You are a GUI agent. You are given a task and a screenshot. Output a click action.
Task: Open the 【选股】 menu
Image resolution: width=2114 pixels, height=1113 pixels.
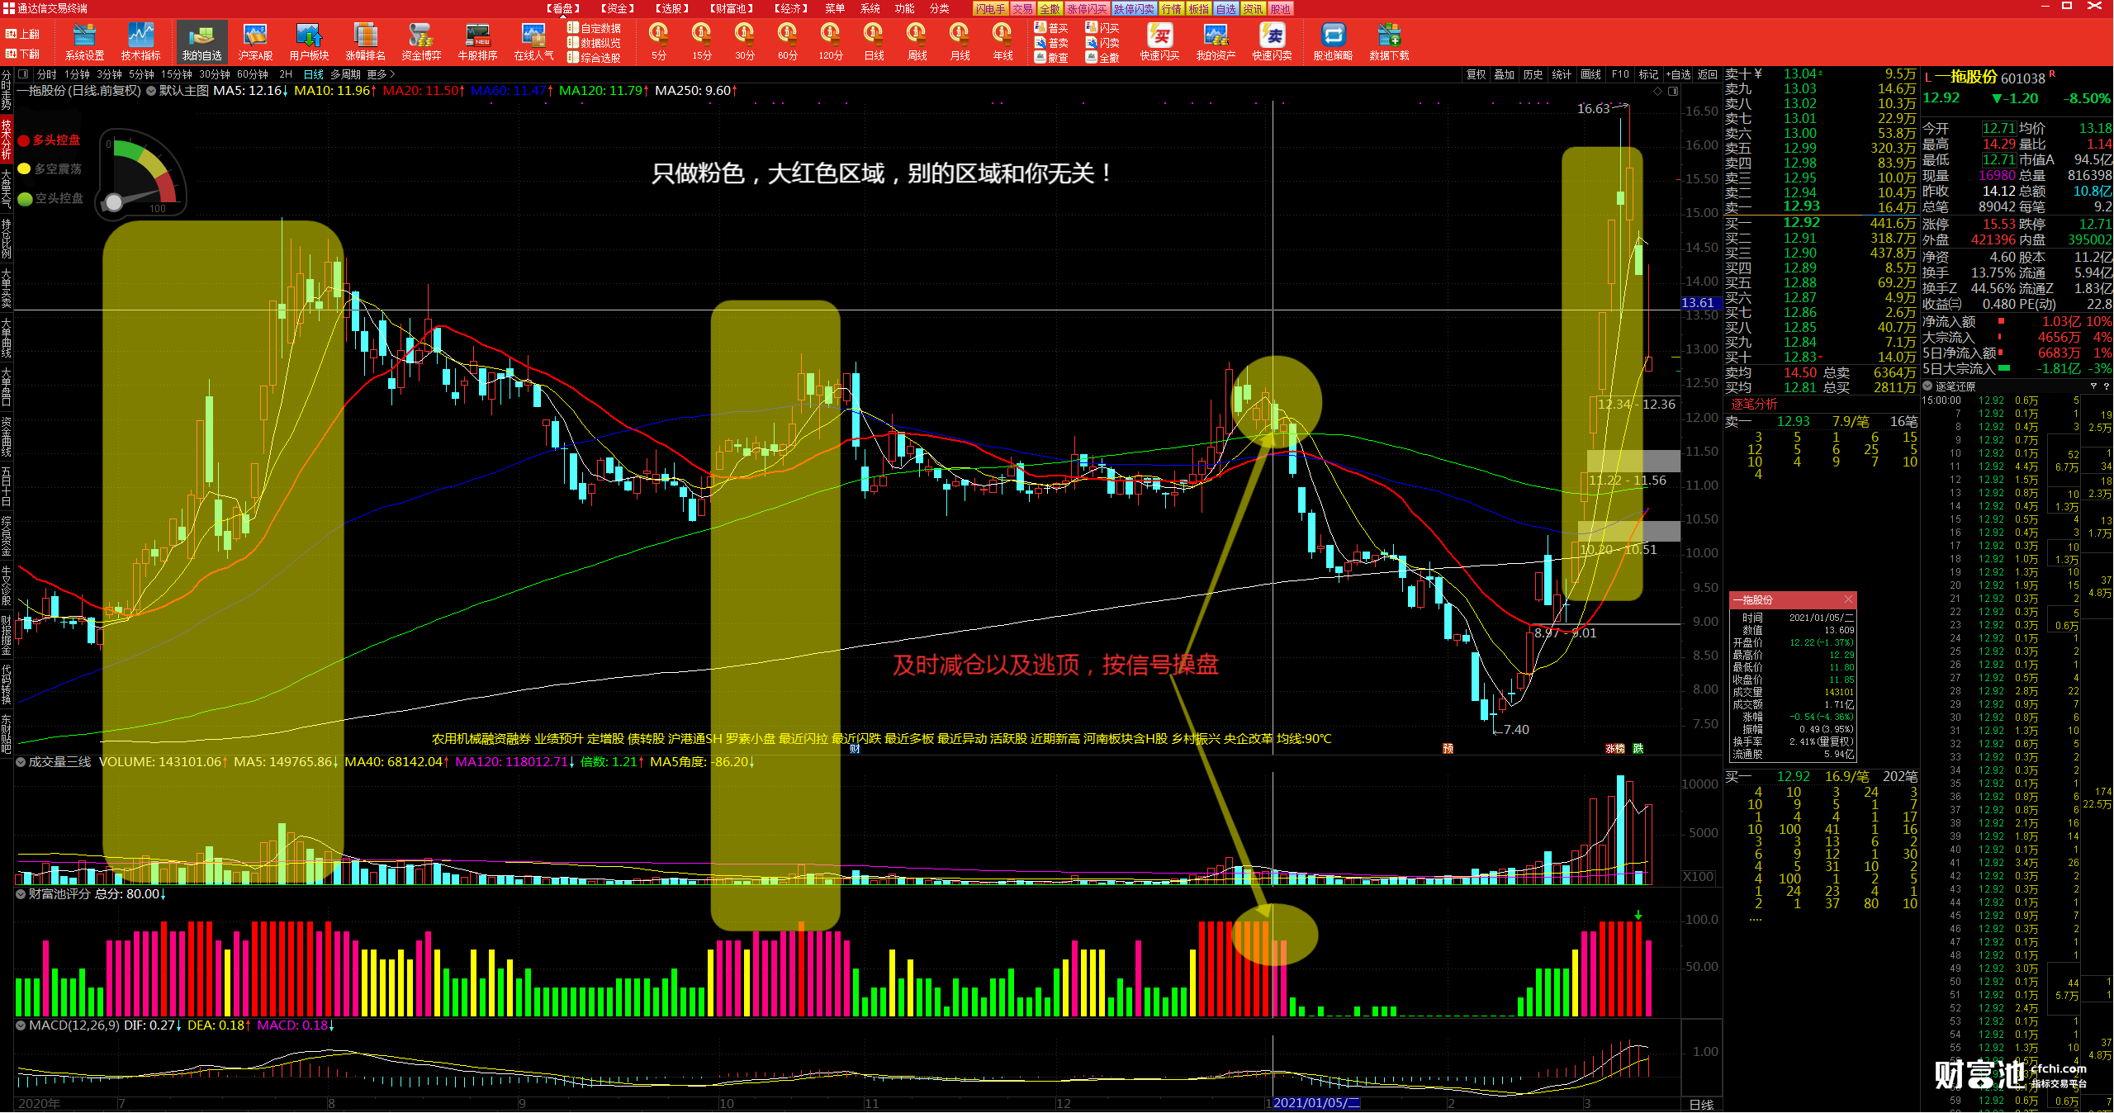(x=671, y=8)
